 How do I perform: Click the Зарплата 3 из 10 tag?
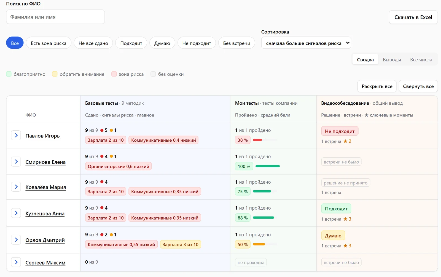(180, 244)
